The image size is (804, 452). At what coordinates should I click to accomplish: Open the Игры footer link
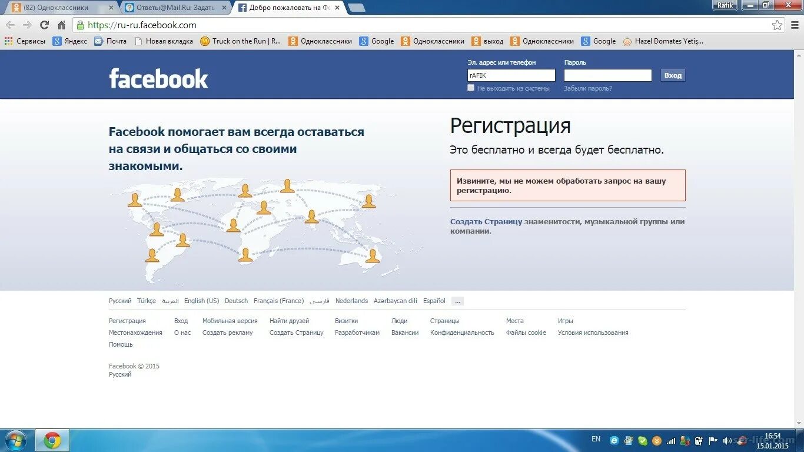pyautogui.click(x=566, y=321)
